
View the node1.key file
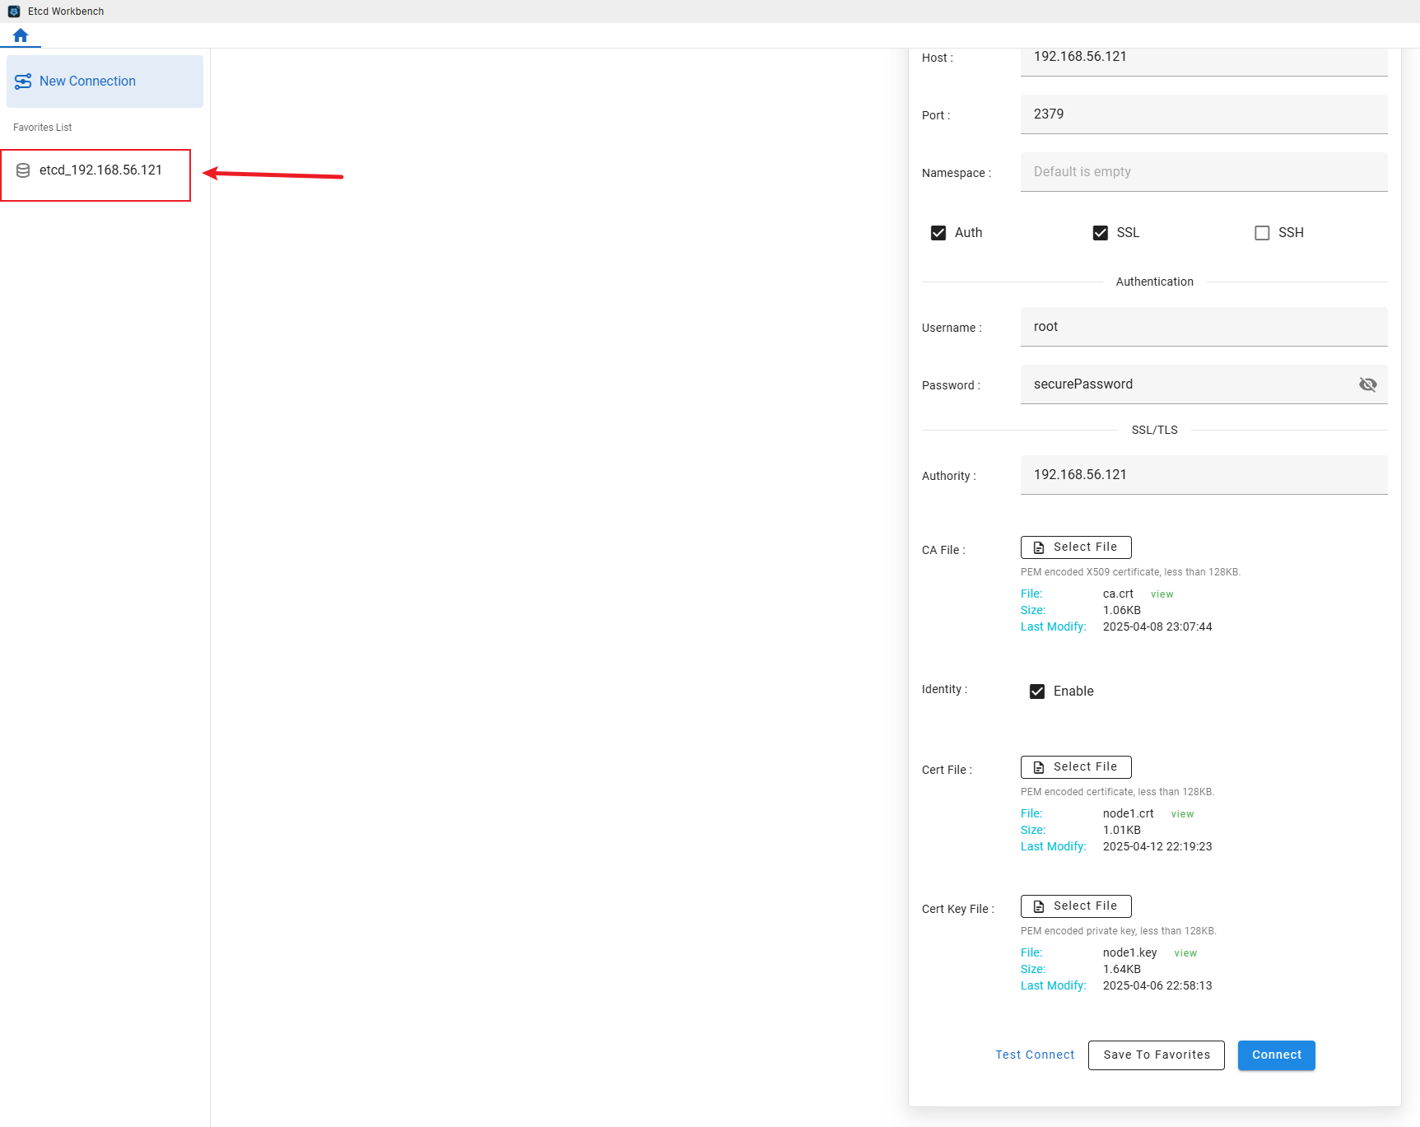click(x=1185, y=953)
